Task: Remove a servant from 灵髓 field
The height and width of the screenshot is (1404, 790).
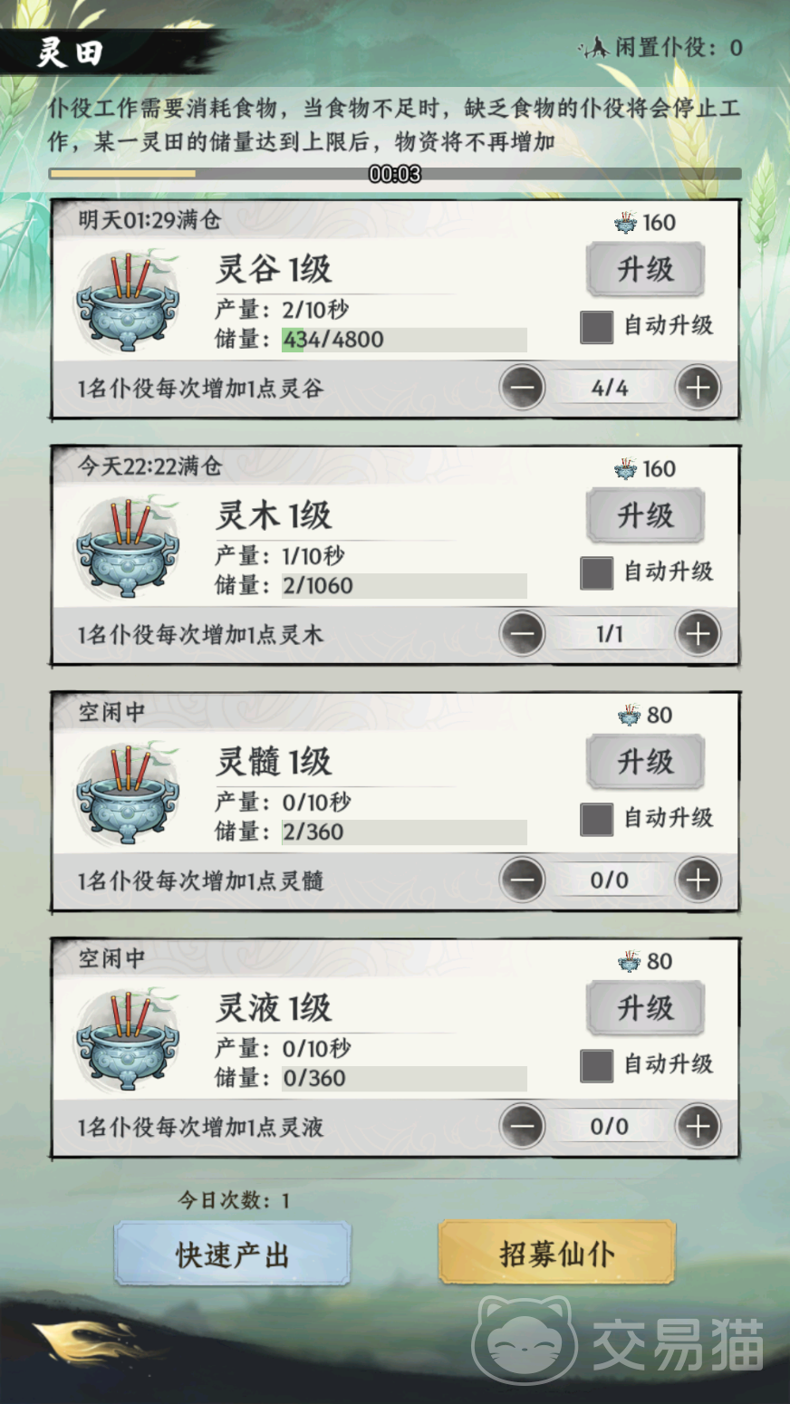Action: 523,880
